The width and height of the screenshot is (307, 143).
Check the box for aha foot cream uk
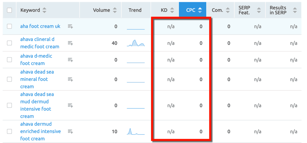coord(10,27)
